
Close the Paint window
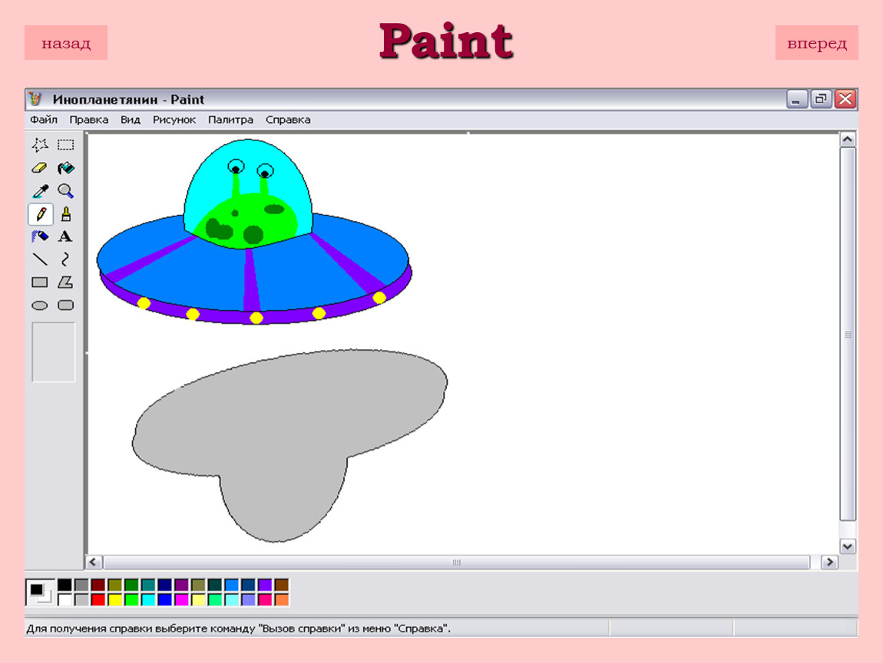(845, 100)
